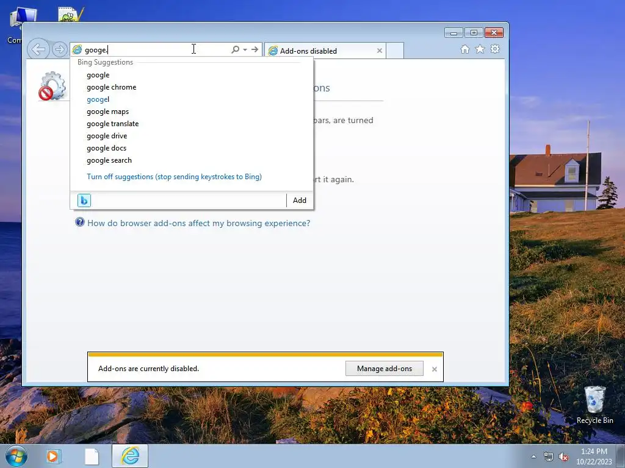Viewport: 625px width, 468px height.
Task: Select the Bing search provider icon
Action: pyautogui.click(x=84, y=200)
